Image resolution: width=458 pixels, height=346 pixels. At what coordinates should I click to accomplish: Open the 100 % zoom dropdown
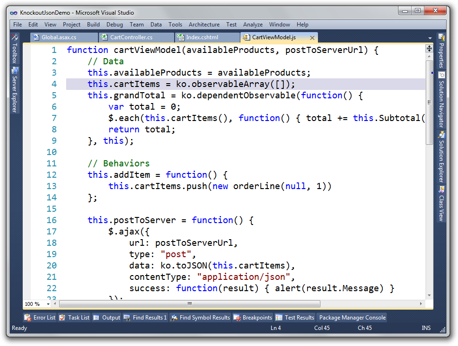(x=48, y=304)
